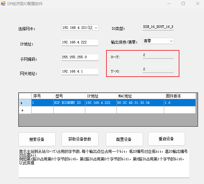Image resolution: width=204 pixels, height=184 pixels.
Task: Click the 配置设备 configure device button
Action: 124,139
